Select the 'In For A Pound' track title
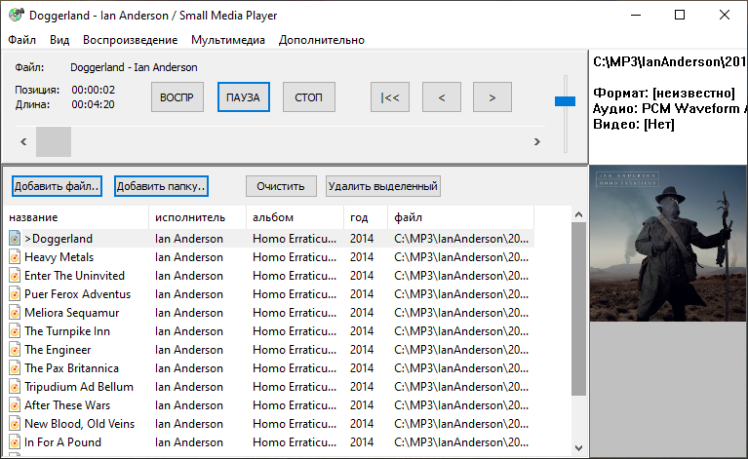The image size is (748, 459). [x=62, y=442]
